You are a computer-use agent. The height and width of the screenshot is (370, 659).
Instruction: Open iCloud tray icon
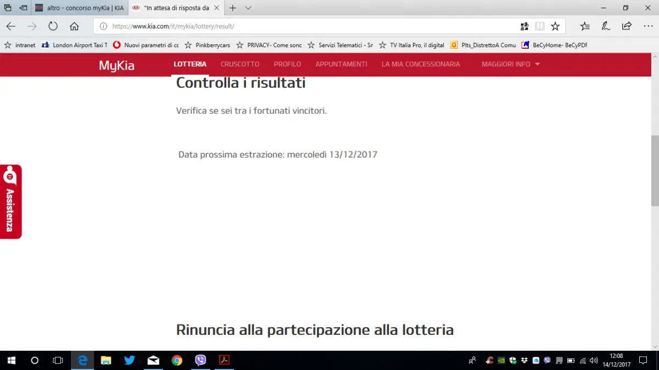coord(536,361)
